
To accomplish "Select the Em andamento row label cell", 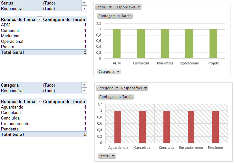I will coord(15,123).
